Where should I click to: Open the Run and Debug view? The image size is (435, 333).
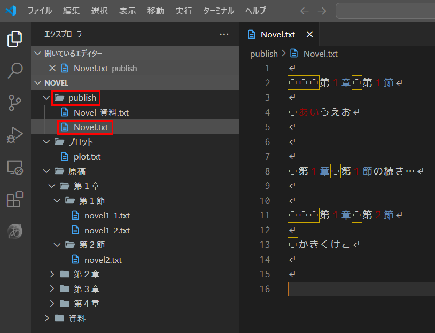(15, 135)
